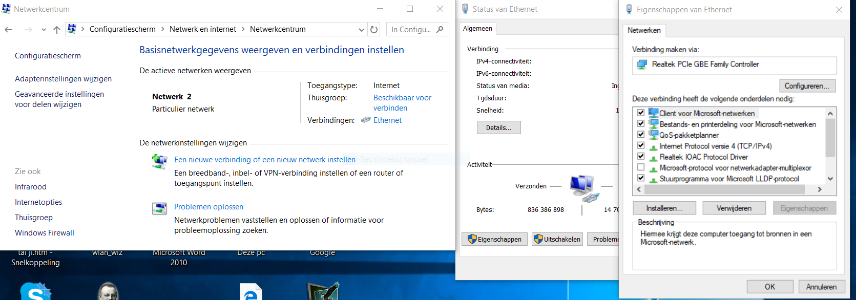Click the Netwerkcentrum window title icon

[x=6, y=9]
